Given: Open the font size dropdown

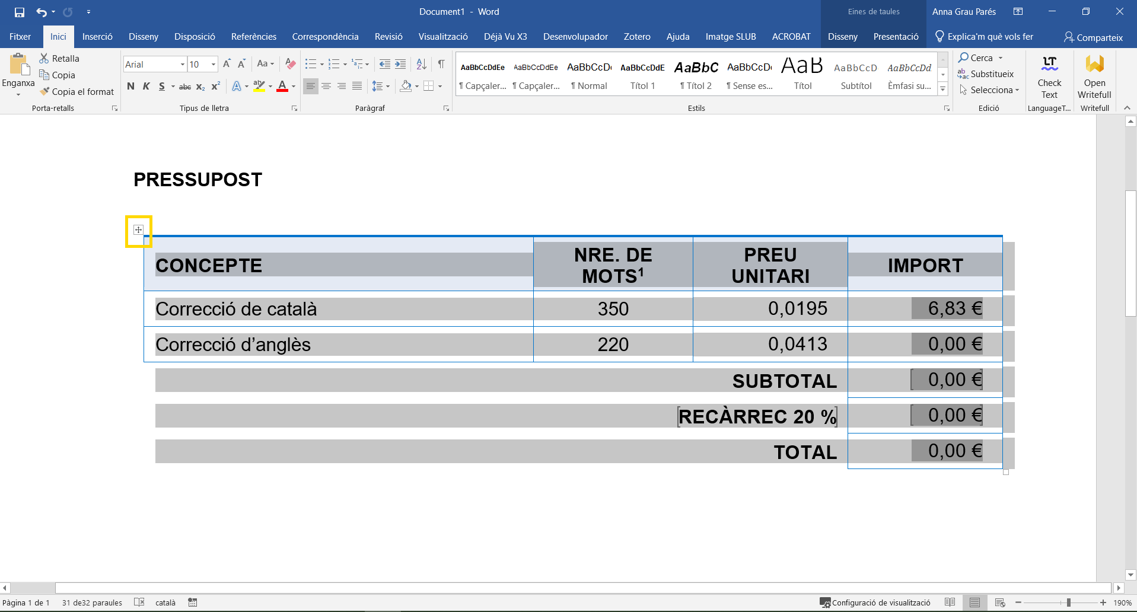Looking at the screenshot, I should [x=213, y=65].
